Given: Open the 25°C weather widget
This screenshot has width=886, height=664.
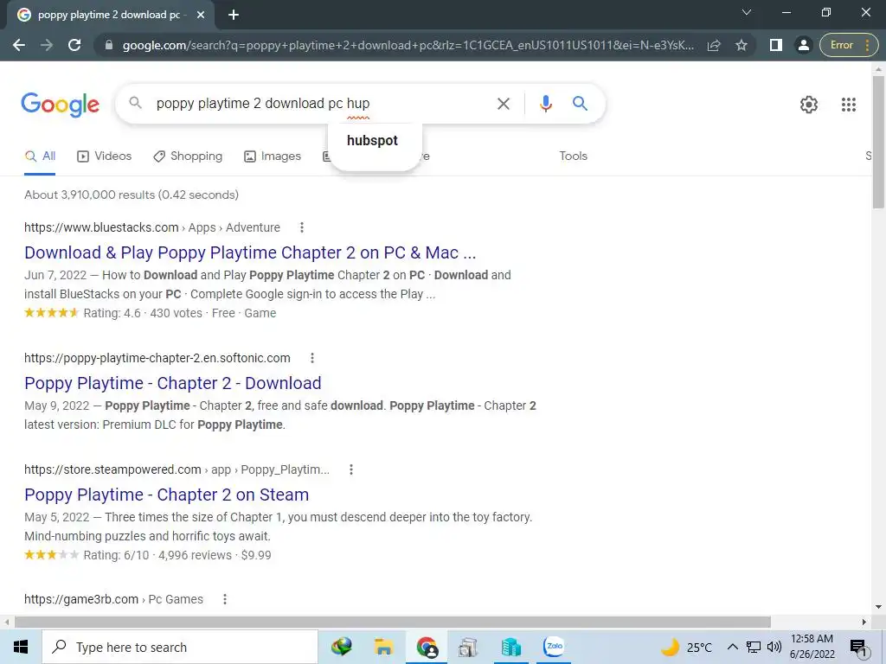Looking at the screenshot, I should click(x=685, y=647).
